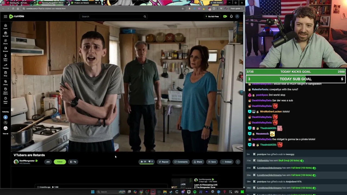Open the Rumble notifications bell
This screenshot has width=347, height=195.
pos(231,17)
